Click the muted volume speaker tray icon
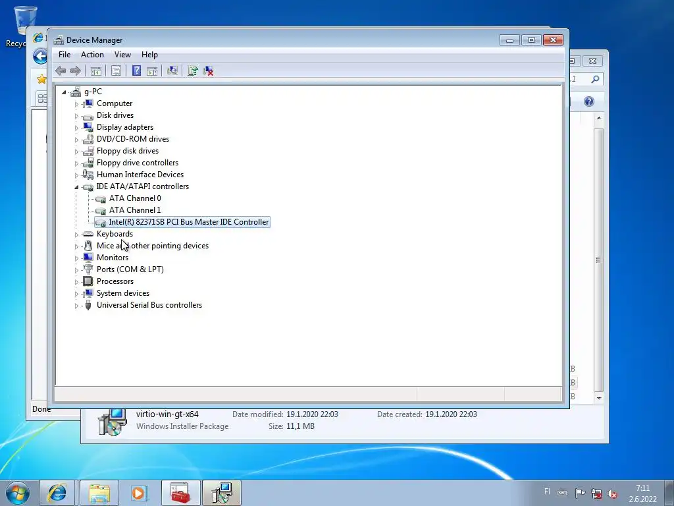Screen dimensions: 674x506 612,493
